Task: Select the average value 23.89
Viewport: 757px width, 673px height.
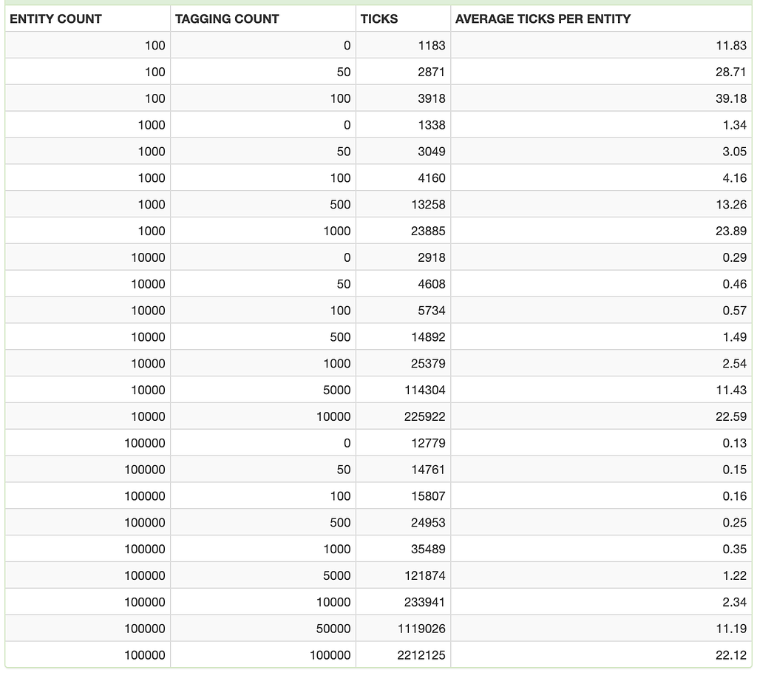Action: [x=731, y=231]
